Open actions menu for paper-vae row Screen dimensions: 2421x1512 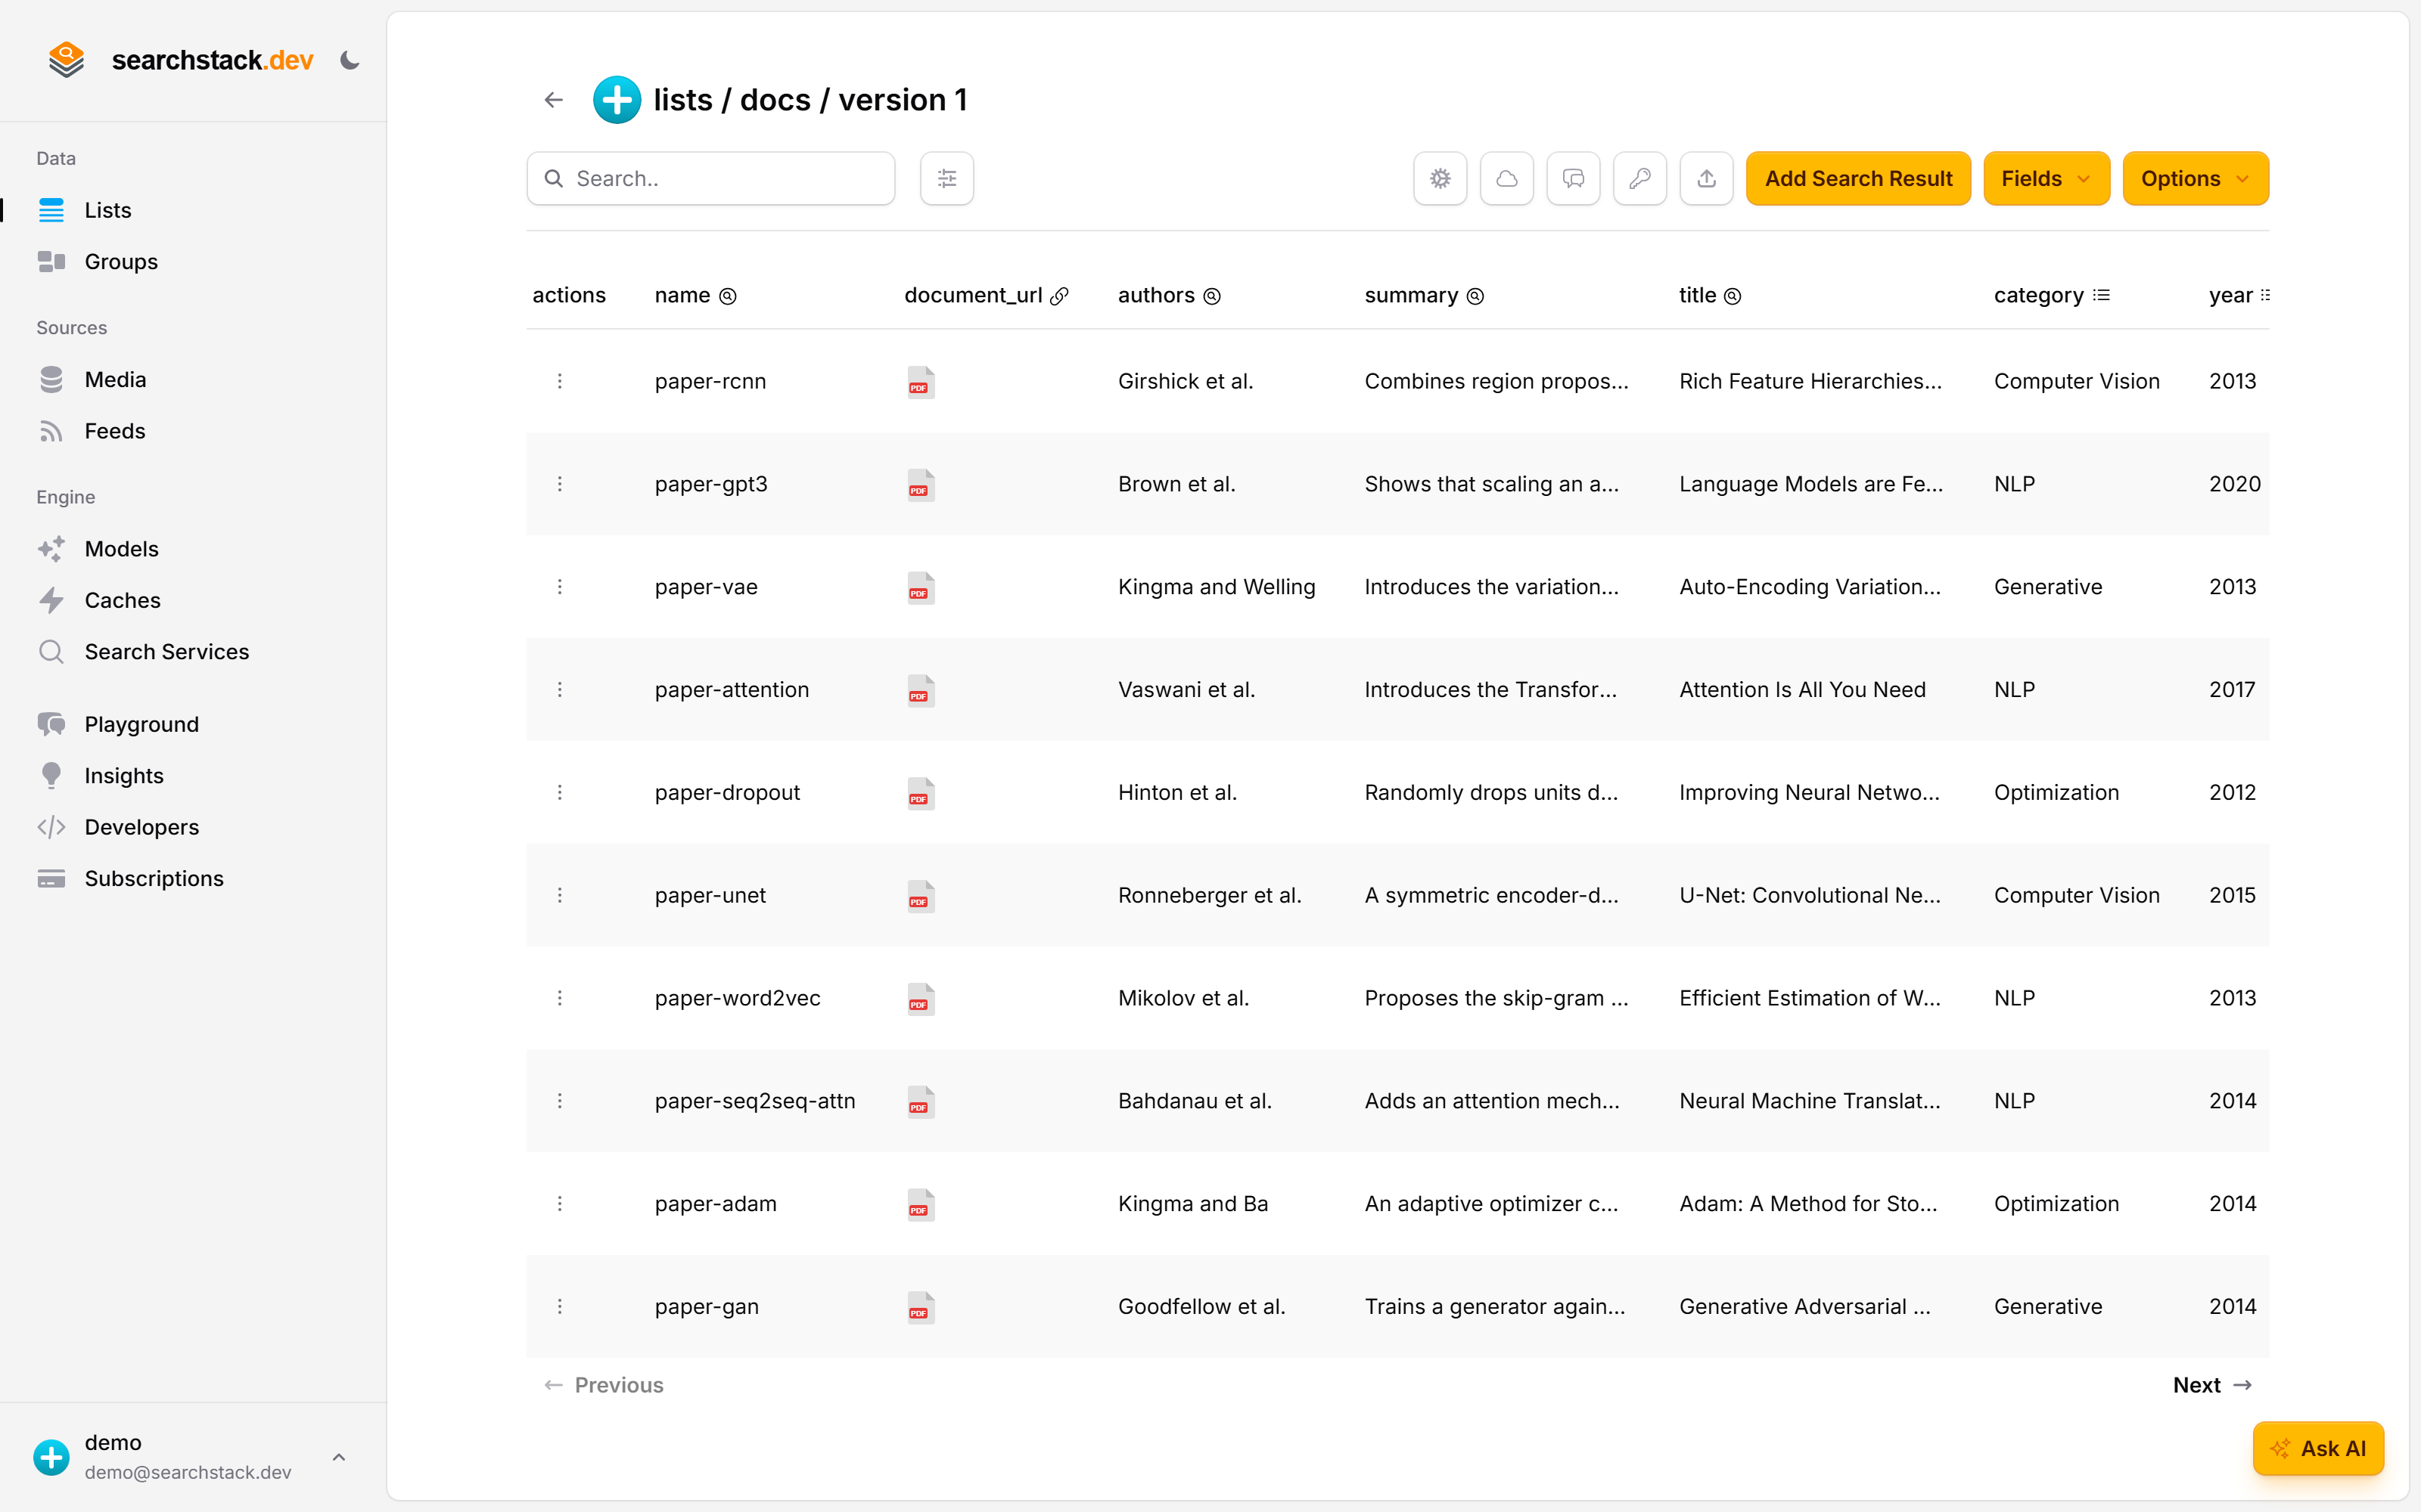[559, 587]
